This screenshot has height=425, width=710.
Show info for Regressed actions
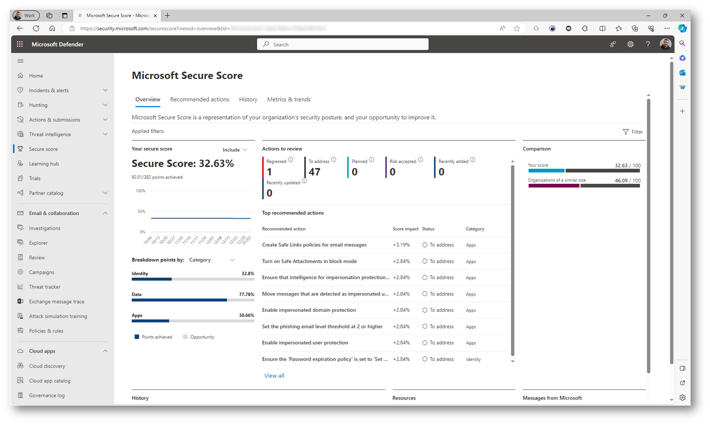pos(291,160)
